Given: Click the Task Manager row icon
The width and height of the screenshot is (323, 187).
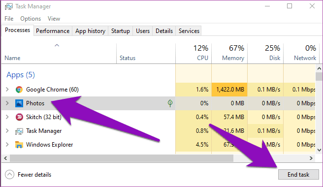Looking at the screenshot, I should 19,131.
